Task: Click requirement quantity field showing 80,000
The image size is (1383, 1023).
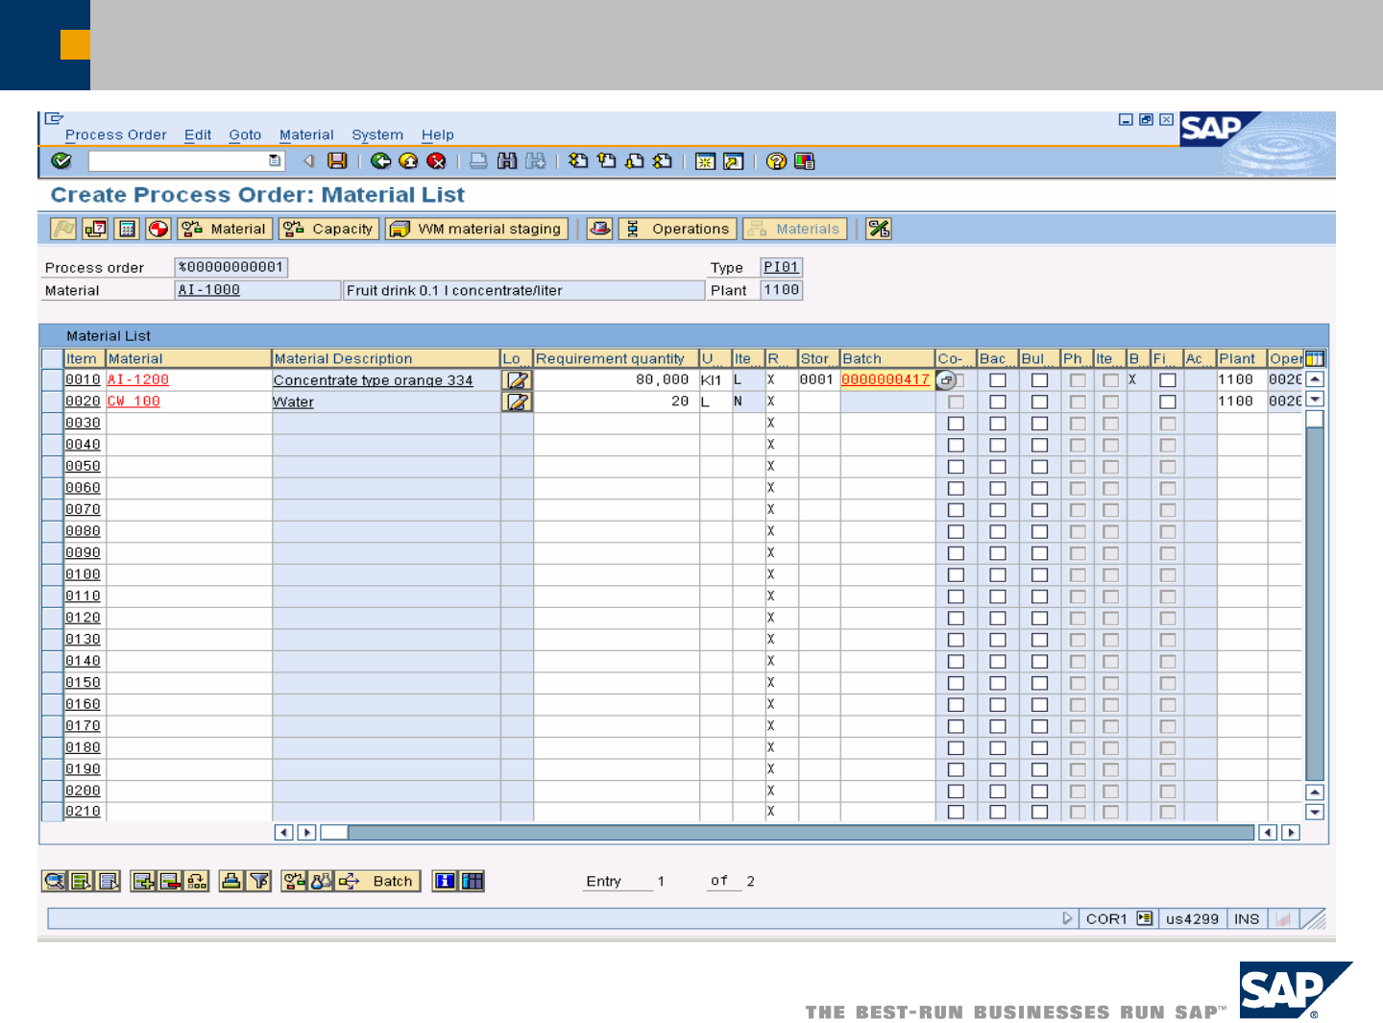Action: tap(617, 380)
